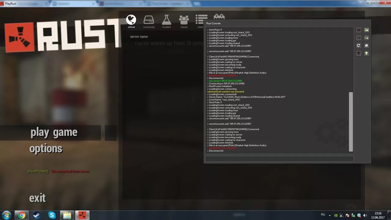This screenshot has height=220, width=391.
Task: Open Steam from the taskbar
Action: tap(37, 215)
